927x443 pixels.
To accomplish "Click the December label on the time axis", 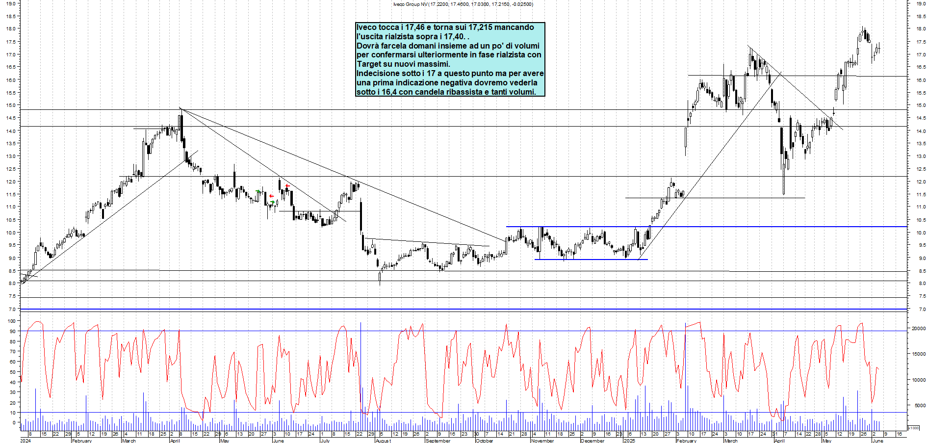I will tap(592, 441).
